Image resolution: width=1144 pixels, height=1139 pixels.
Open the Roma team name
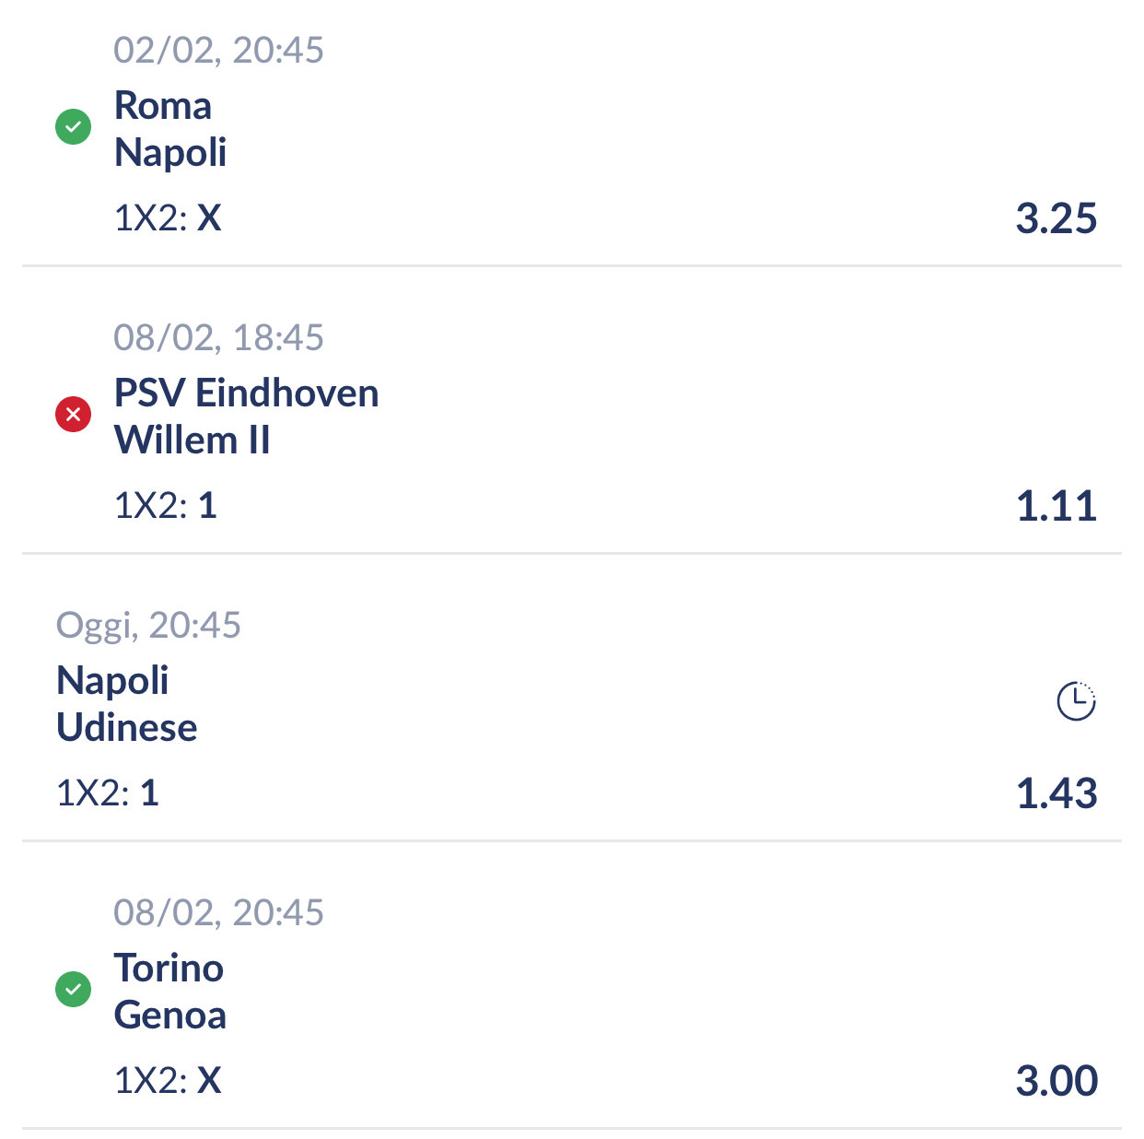(x=163, y=106)
